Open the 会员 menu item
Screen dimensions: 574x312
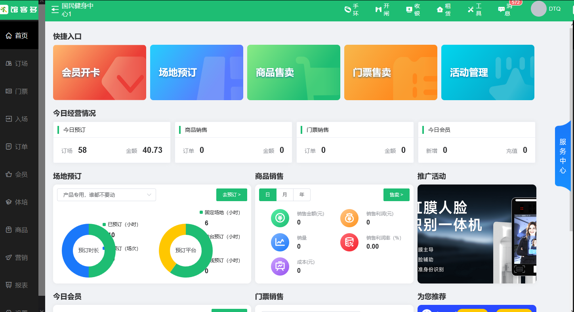pos(19,174)
